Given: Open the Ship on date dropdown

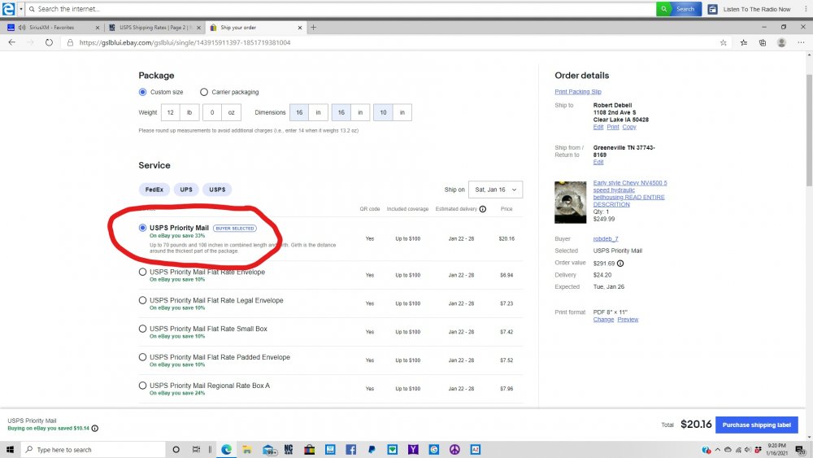Looking at the screenshot, I should [x=495, y=190].
